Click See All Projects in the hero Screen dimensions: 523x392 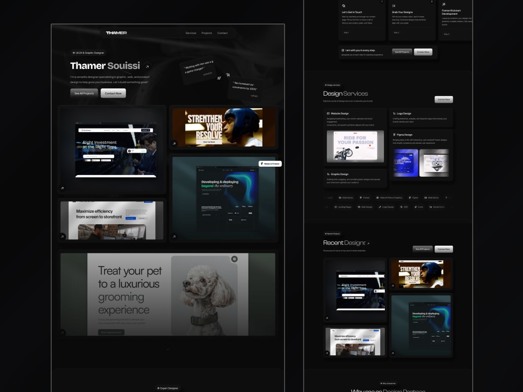(84, 94)
